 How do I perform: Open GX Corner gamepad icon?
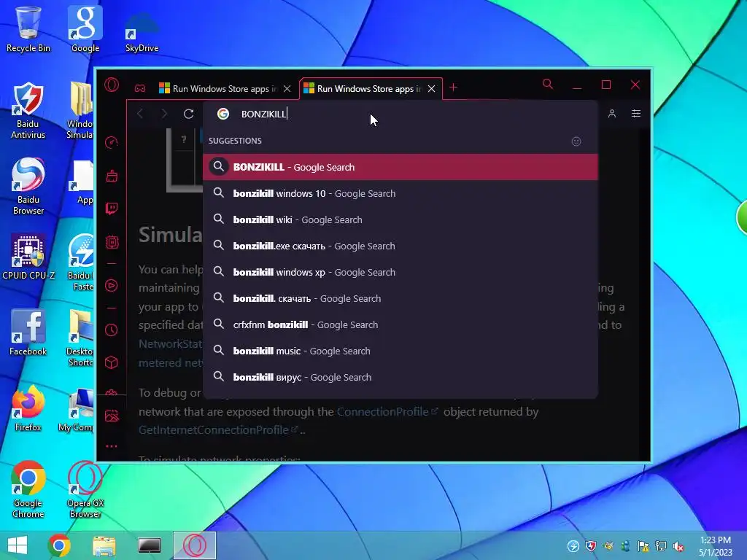point(139,88)
